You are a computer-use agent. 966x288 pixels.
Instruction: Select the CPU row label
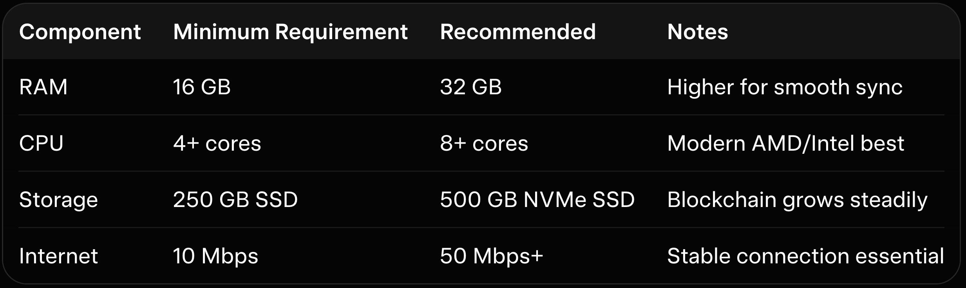tap(41, 143)
